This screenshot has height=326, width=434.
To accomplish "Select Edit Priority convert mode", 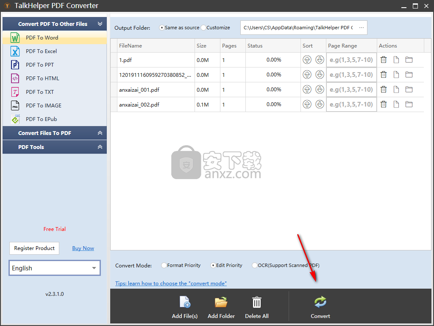I will point(226,265).
